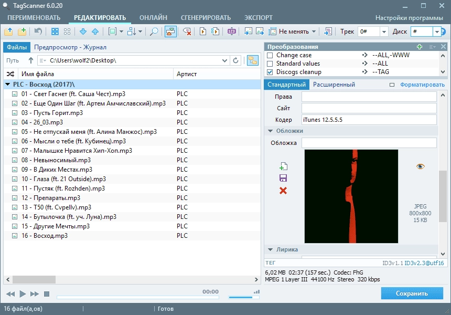Screen dimensions: 451x315
Task: Collapse the PLC - Восход (2017) folder group
Action: 8,85
